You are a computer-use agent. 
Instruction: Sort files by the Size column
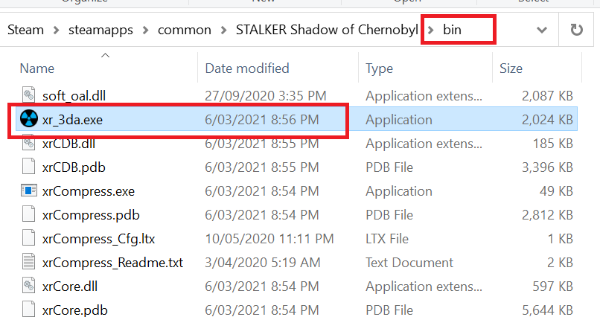coord(511,68)
